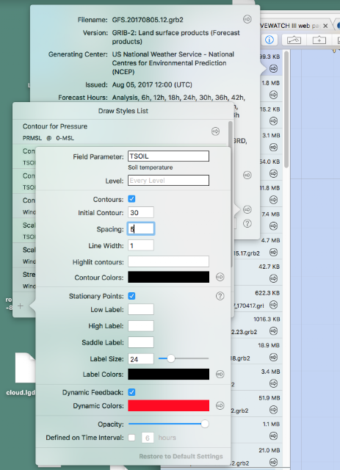Click Restore to Default Settings
This screenshot has width=340, height=470.
(181, 457)
